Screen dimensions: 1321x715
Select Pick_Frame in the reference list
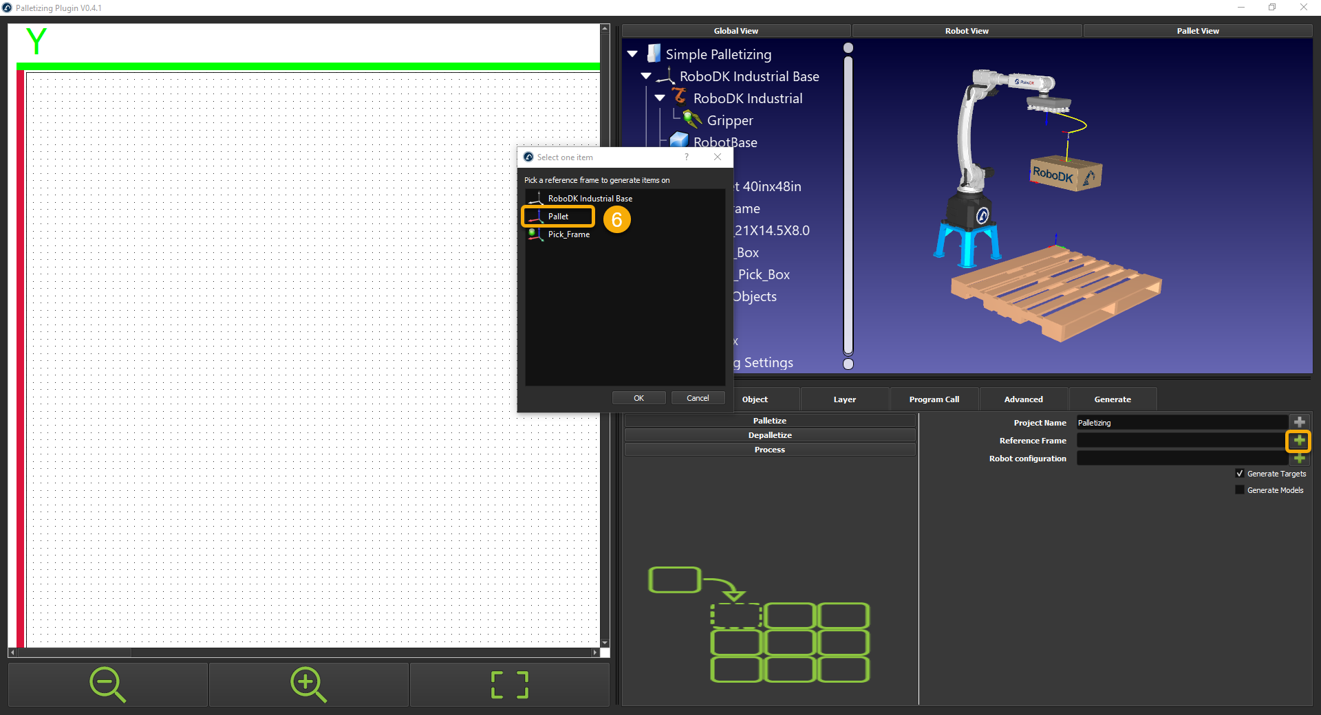(568, 234)
